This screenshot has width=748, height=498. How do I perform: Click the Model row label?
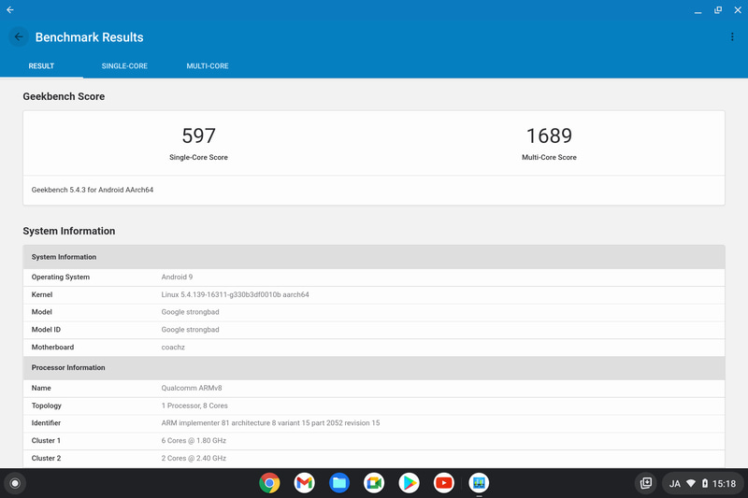pos(41,312)
